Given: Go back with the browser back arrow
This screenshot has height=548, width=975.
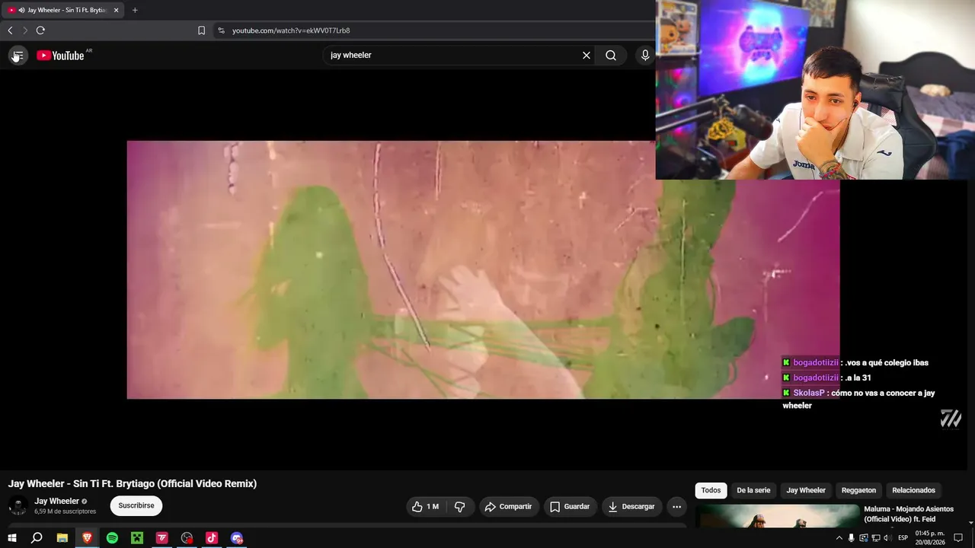Looking at the screenshot, I should 10,30.
